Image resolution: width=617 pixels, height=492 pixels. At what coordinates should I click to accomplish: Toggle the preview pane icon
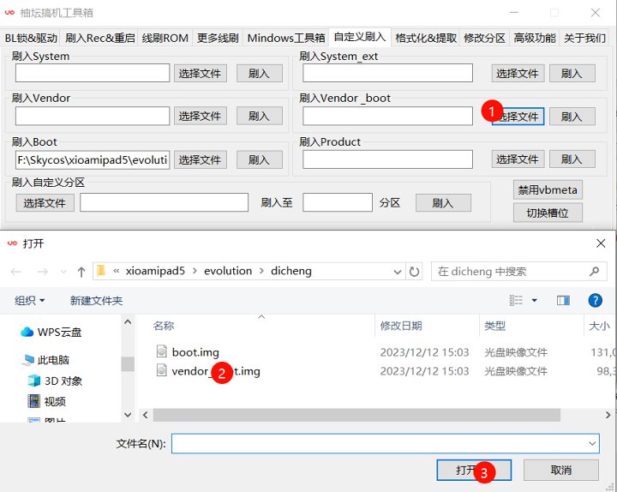click(563, 300)
